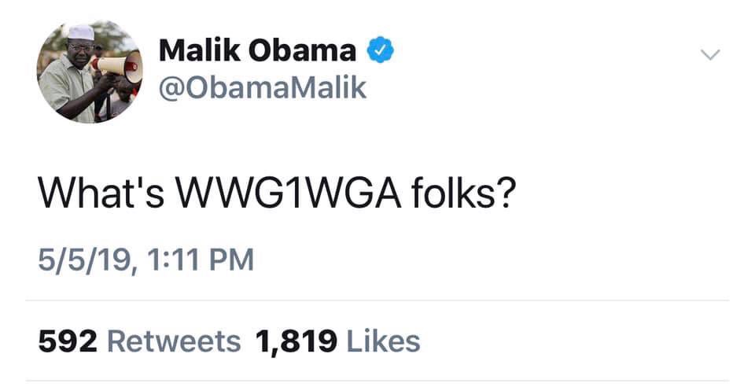Click the 1,819 count number
755x387 pixels.
click(x=296, y=341)
